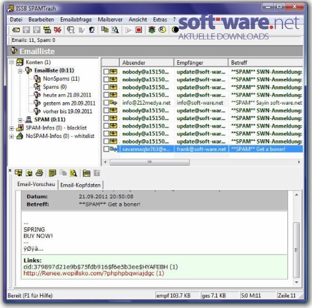Click the green bug icon in toolbar
The image size is (312, 308).
(152, 30)
